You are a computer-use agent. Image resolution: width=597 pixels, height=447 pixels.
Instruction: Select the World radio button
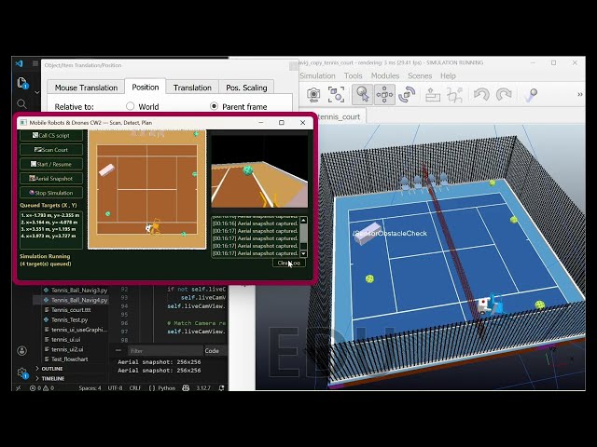tap(130, 106)
